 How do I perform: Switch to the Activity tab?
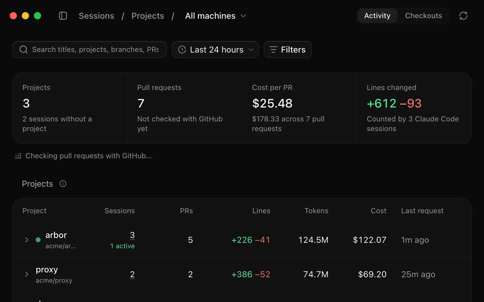pyautogui.click(x=377, y=16)
